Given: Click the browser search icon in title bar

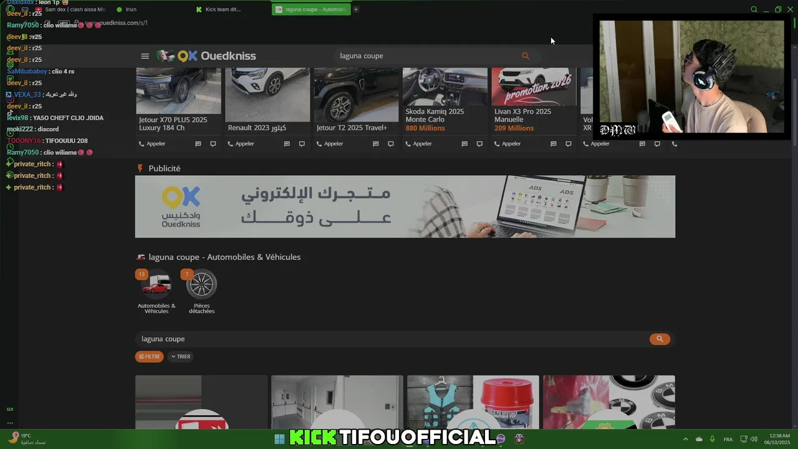Looking at the screenshot, I should (754, 9).
